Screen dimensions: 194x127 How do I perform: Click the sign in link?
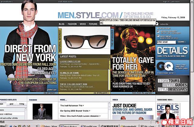(x=166, y=2)
